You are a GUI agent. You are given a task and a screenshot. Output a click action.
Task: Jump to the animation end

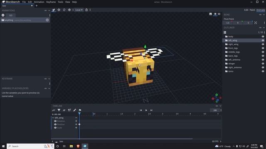pos(151,111)
